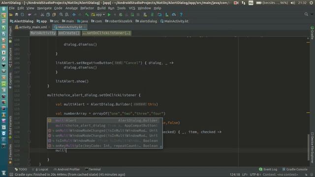Click AlertDialog in the navigation breadcrumb

tap(22, 21)
